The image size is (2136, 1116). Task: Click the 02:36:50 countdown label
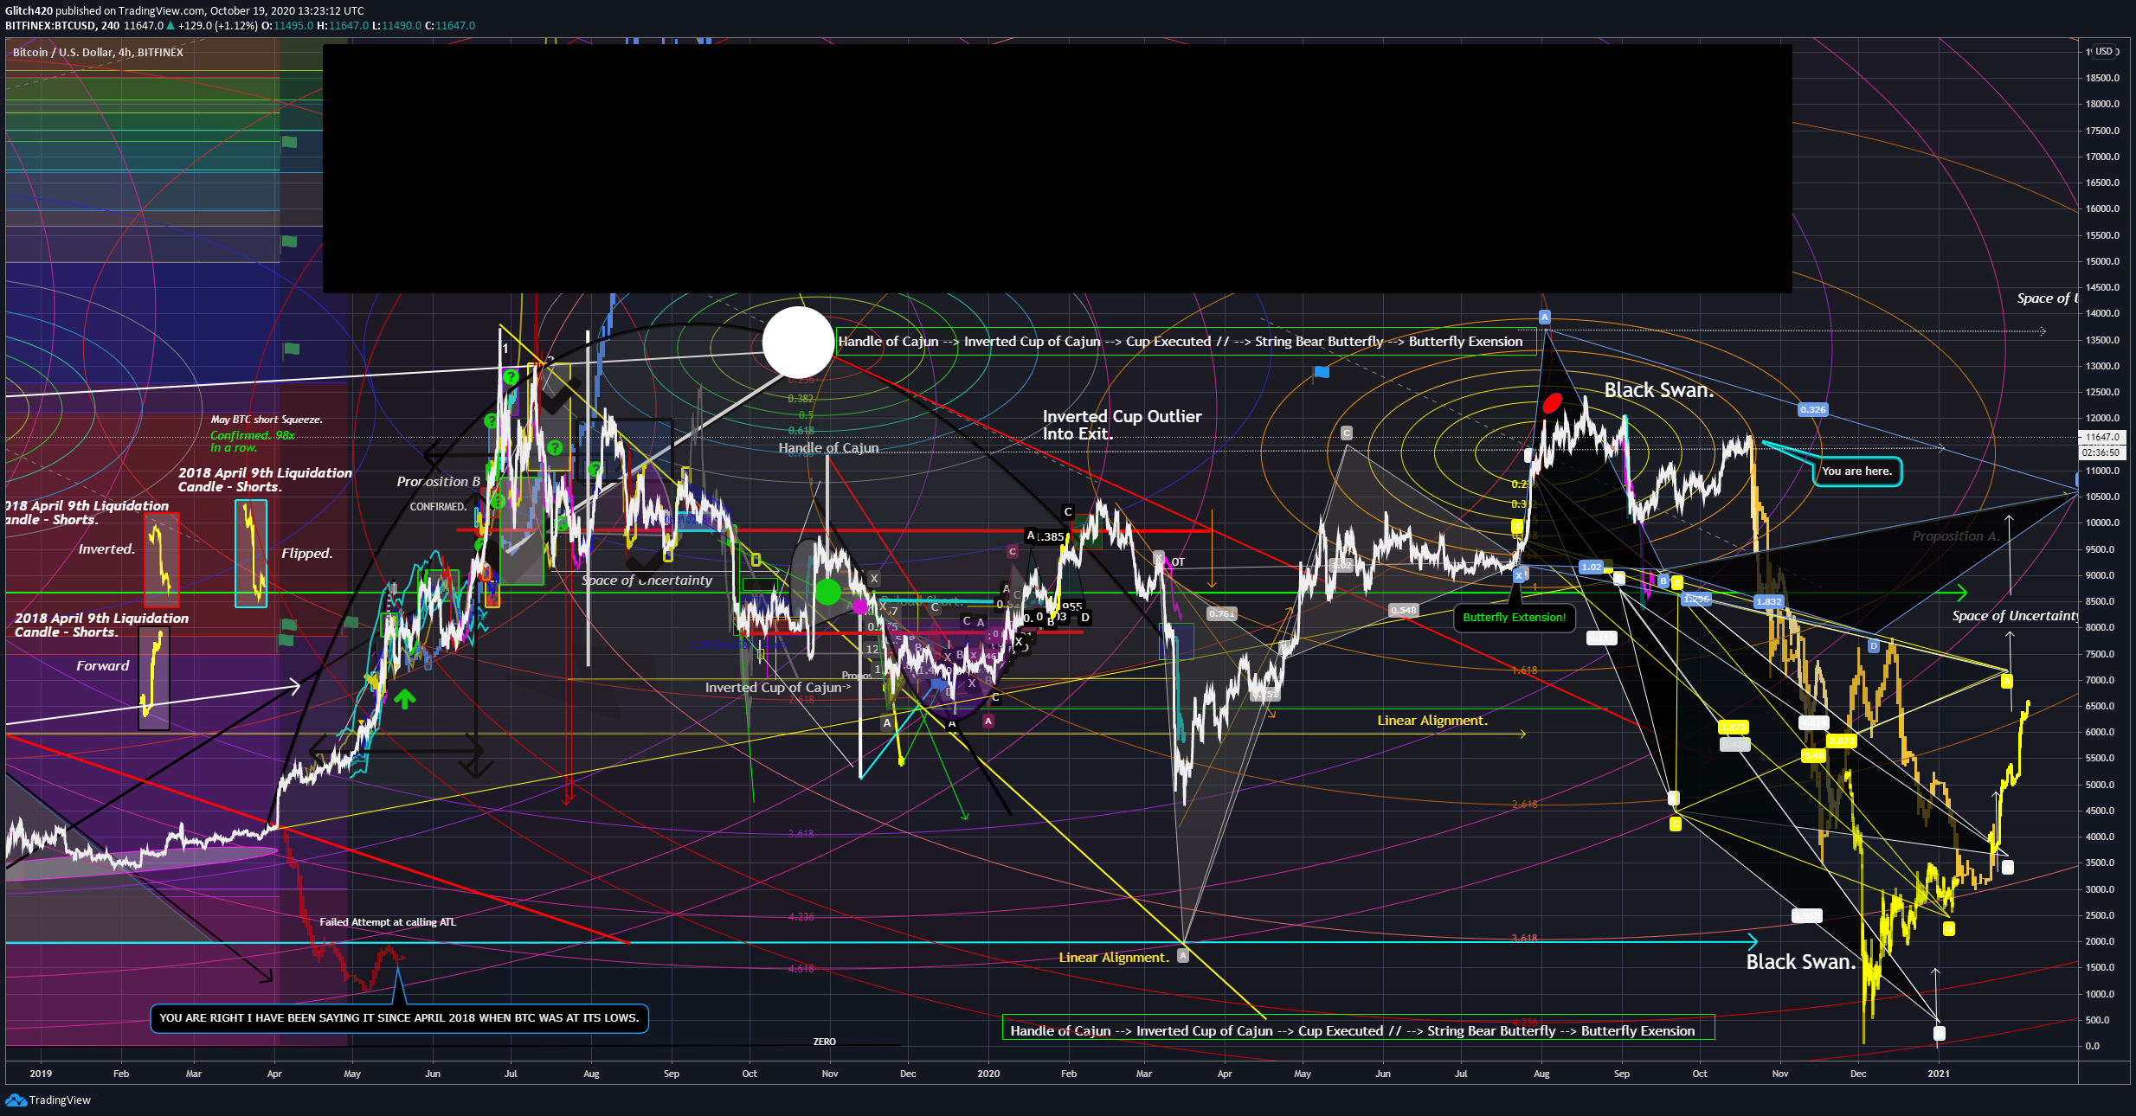click(x=2102, y=452)
